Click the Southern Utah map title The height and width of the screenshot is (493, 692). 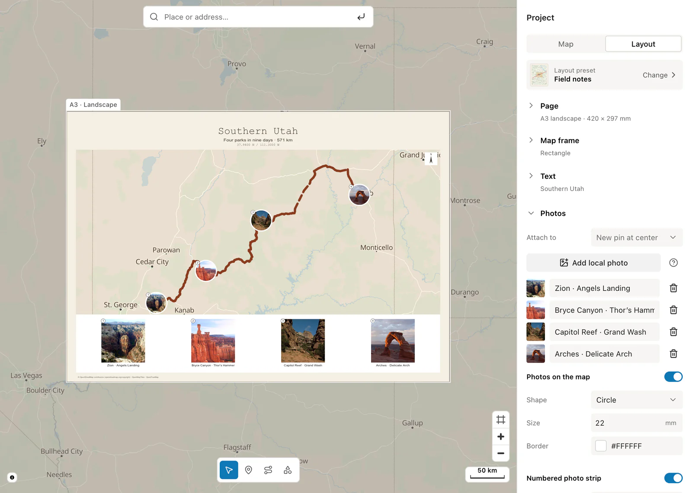[258, 131]
